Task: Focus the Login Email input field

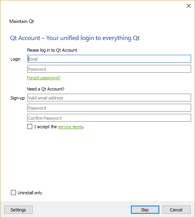Action: click(x=109, y=59)
